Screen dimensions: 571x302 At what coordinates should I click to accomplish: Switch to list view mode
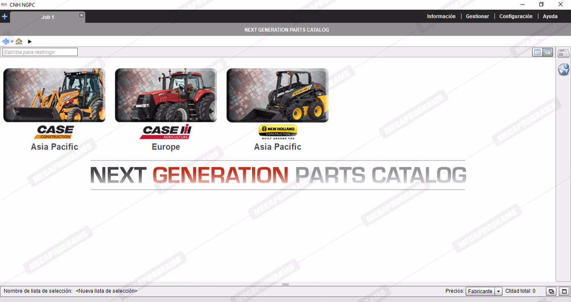point(537,52)
